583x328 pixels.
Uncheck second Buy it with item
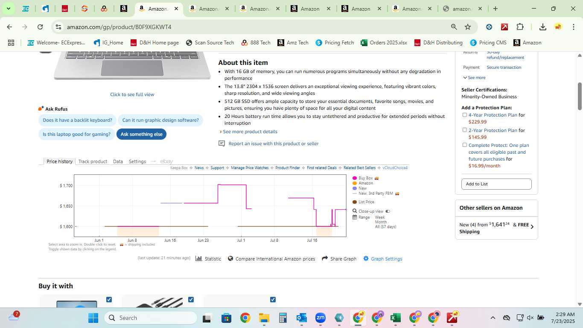[191, 299]
